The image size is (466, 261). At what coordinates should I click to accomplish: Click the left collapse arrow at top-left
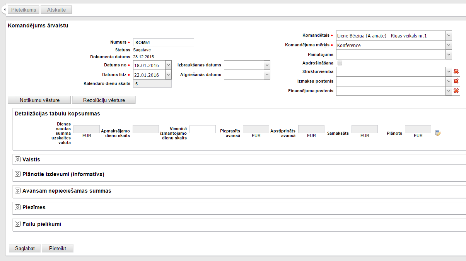(x=4, y=9)
